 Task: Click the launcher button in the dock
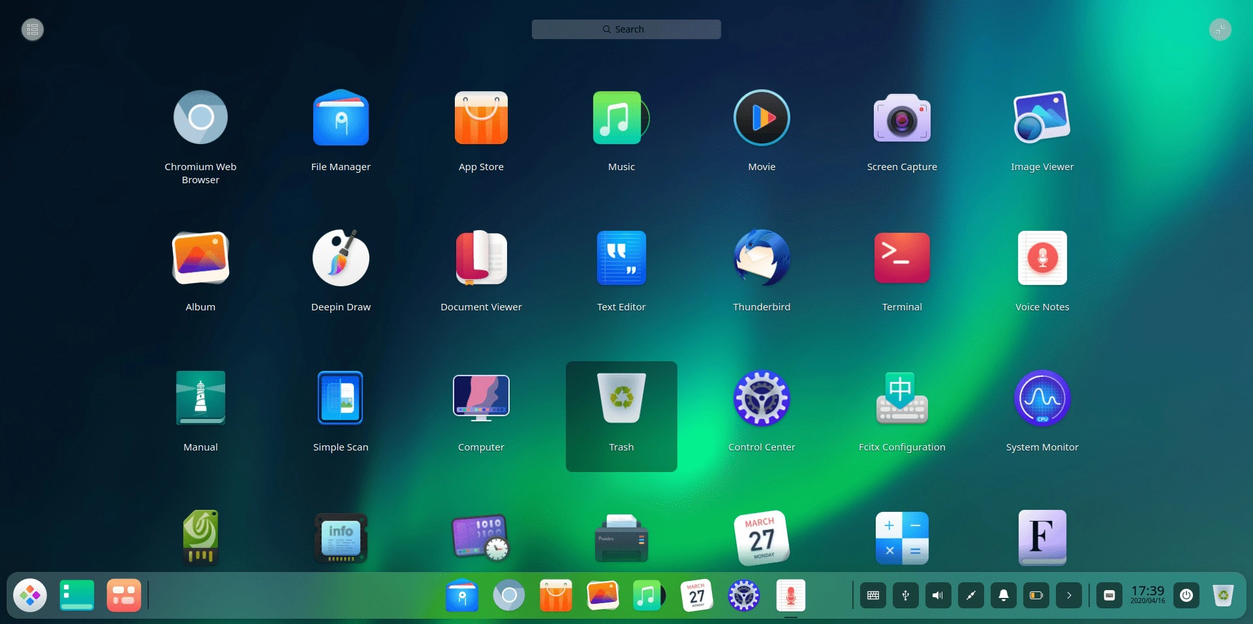30,595
